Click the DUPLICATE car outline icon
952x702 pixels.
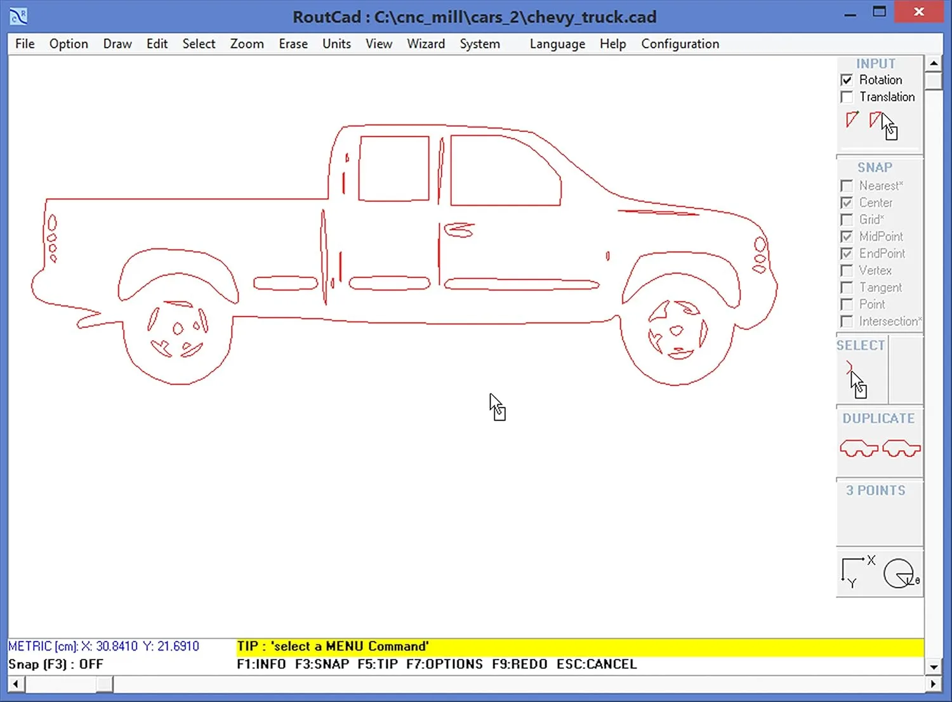[858, 448]
